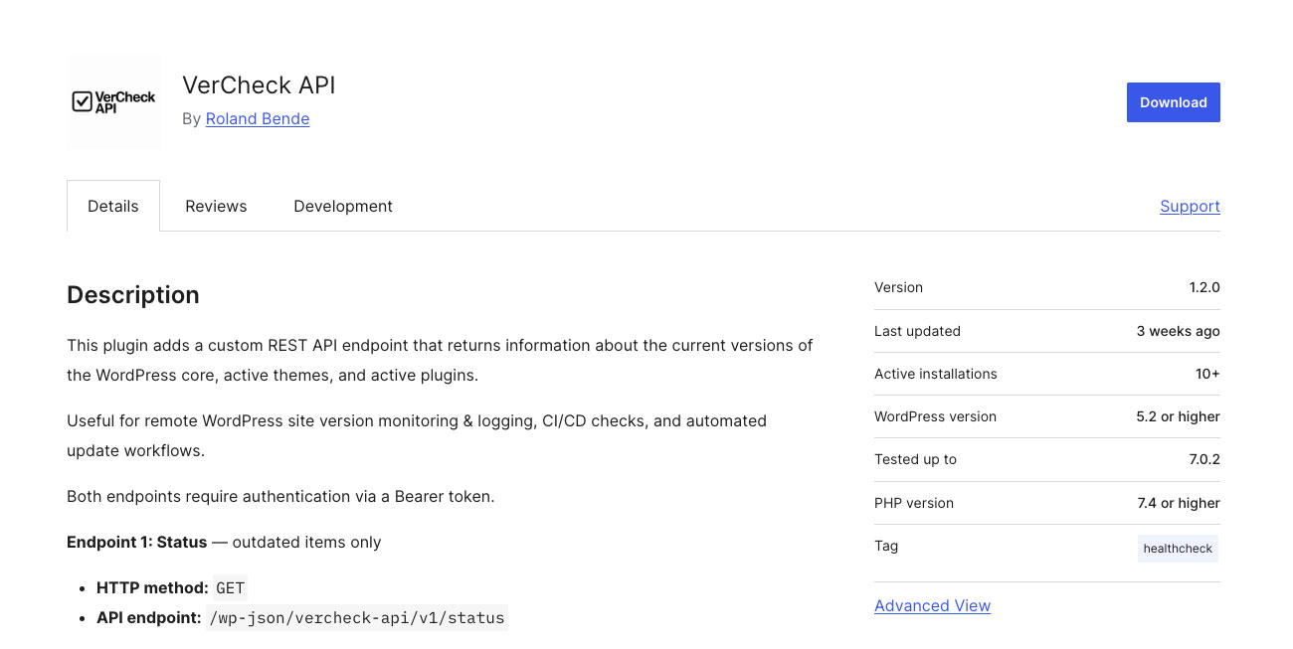Click the '3 weeks ago' last updated value

(1178, 331)
